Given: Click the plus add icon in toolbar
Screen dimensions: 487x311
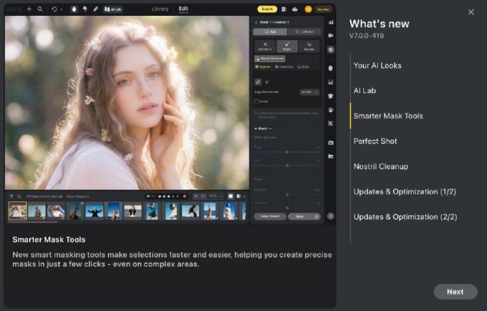Looking at the screenshot, I should (29, 9).
